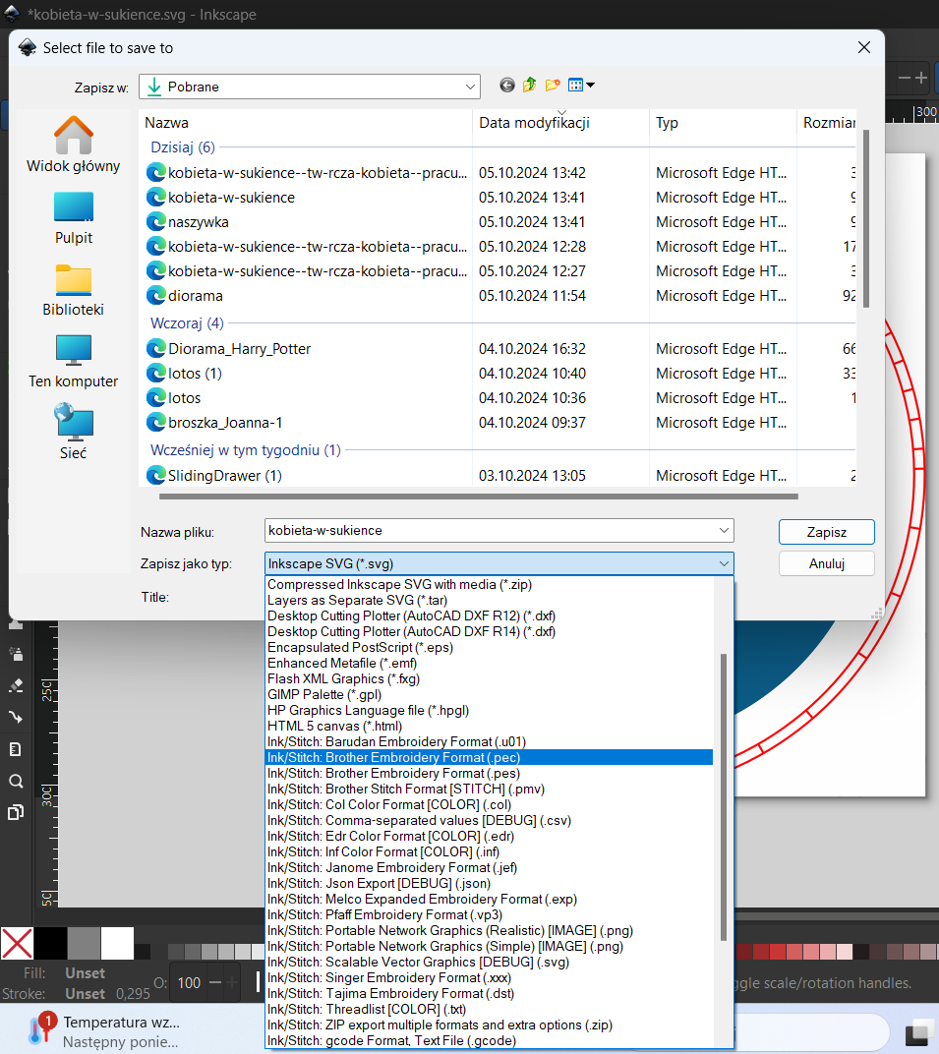Go back with the navigation arrow icon
This screenshot has width=939, height=1054.
coord(506,86)
